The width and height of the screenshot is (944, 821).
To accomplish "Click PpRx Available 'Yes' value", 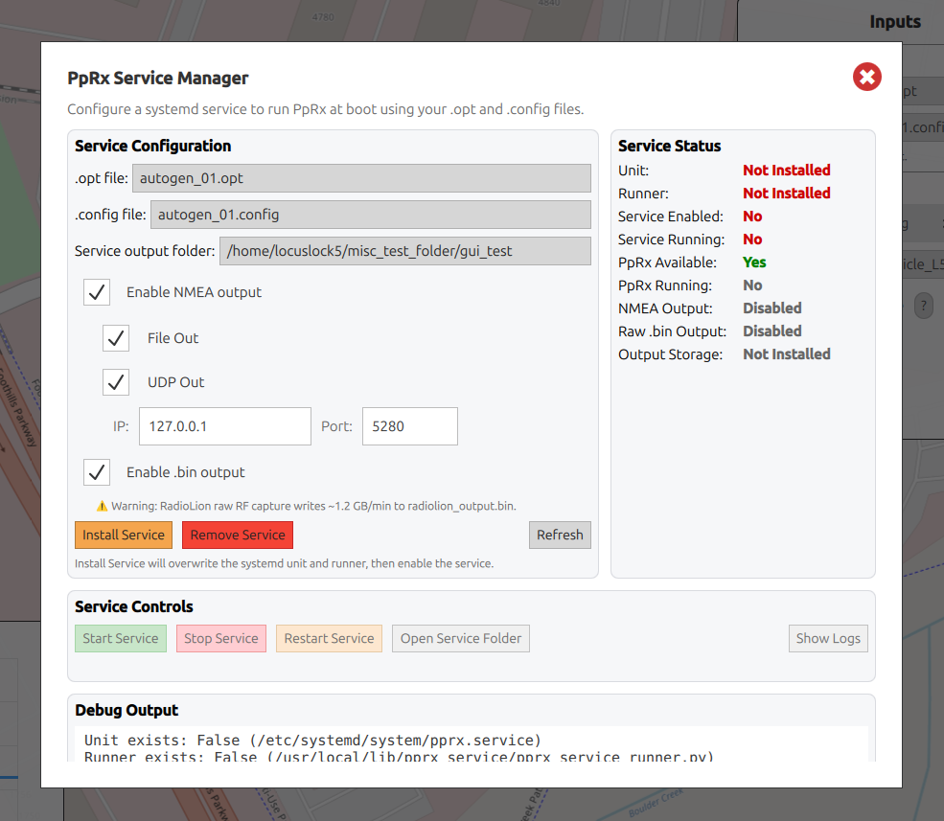I will click(x=754, y=262).
